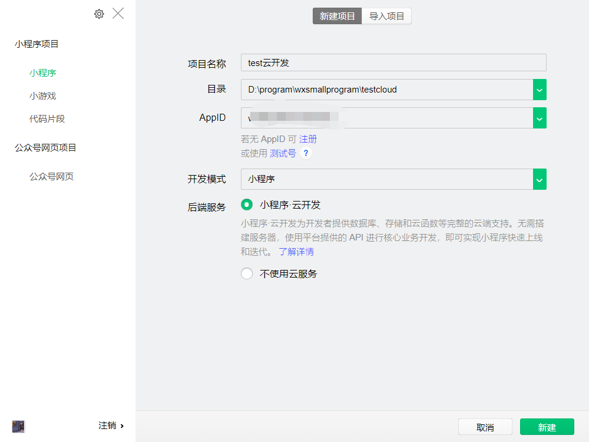This screenshot has width=589, height=442.
Task: Expand the AppID selection dropdown
Action: click(540, 118)
